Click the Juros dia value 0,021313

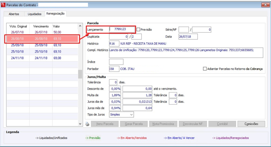[137, 101]
